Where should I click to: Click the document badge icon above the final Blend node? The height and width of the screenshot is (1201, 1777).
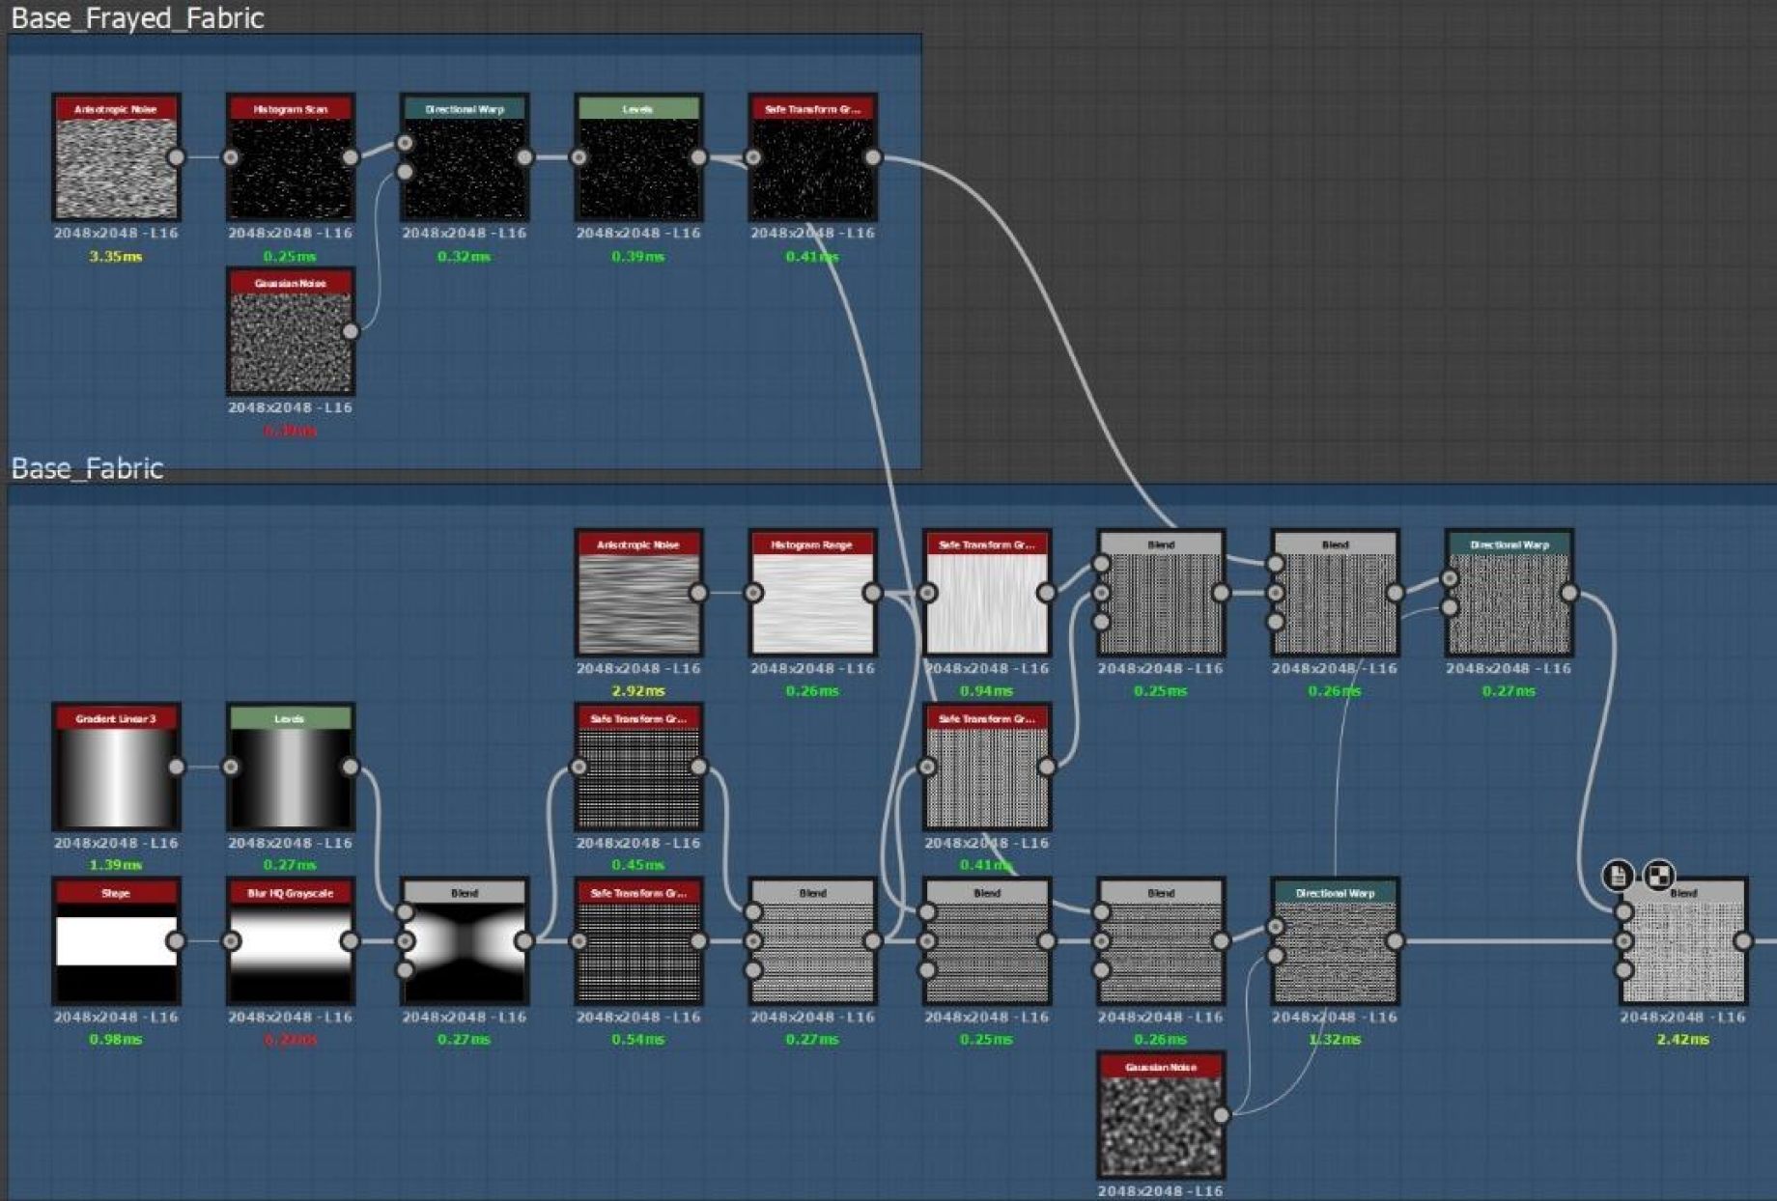pos(1618,876)
